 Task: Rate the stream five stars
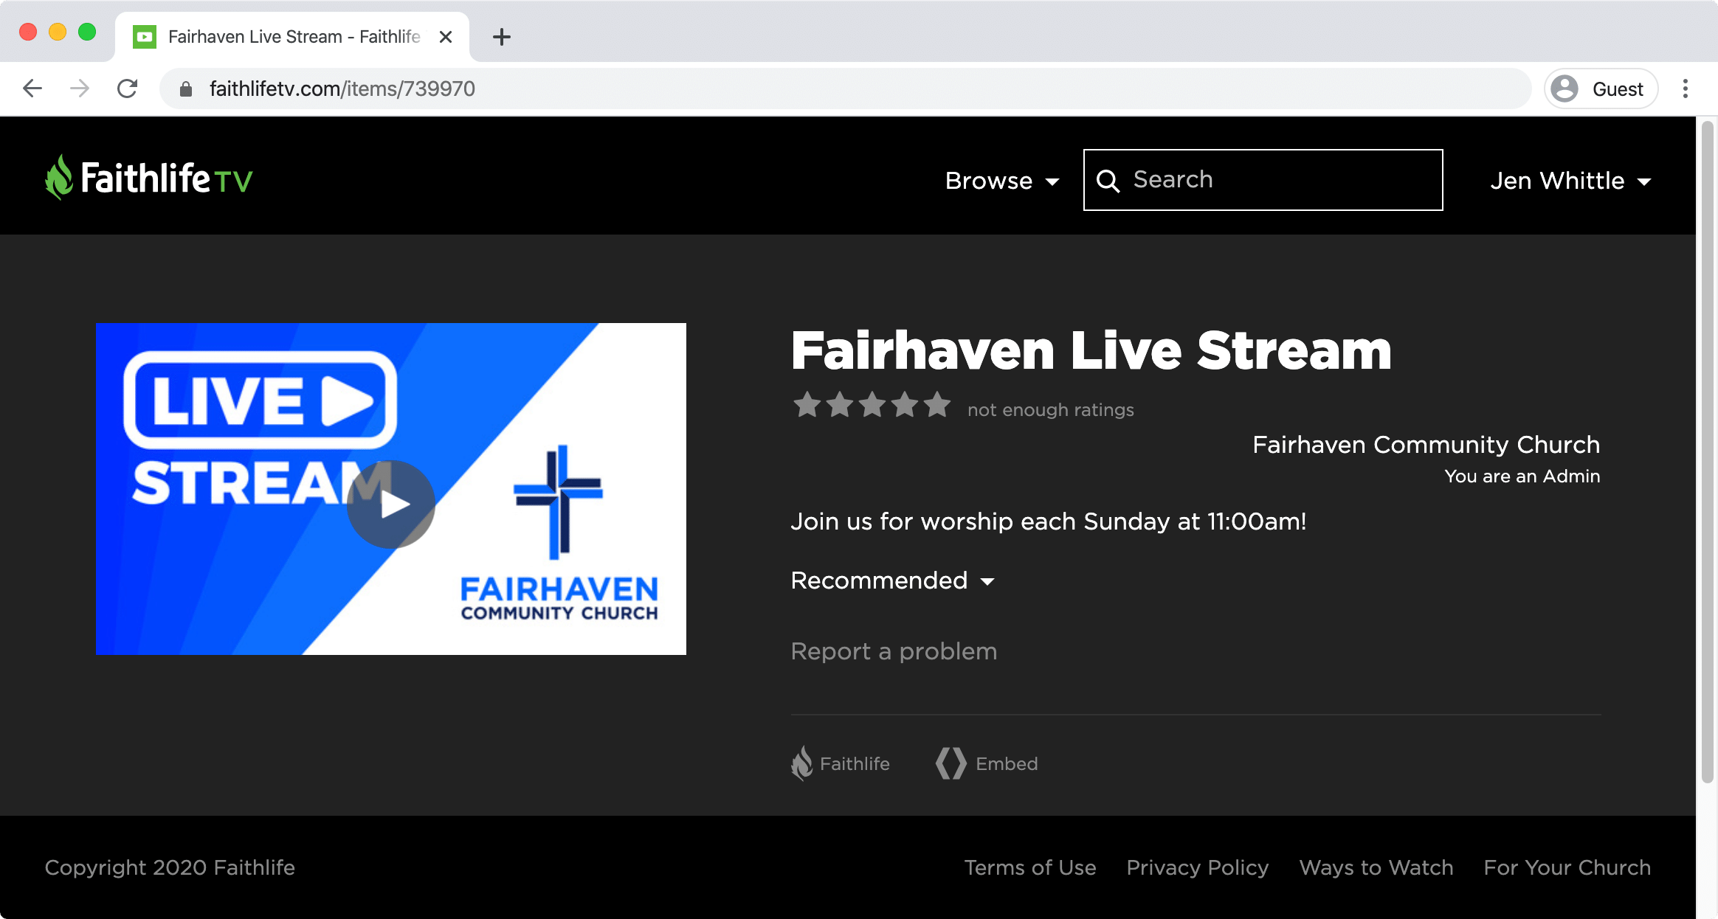click(937, 405)
